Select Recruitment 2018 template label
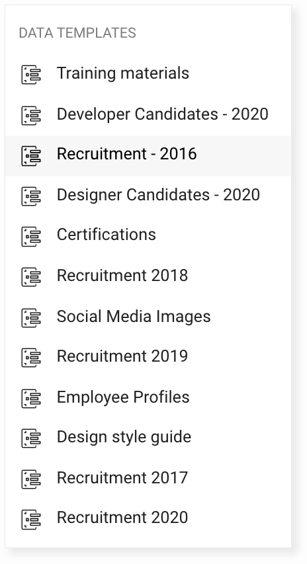 tap(122, 276)
